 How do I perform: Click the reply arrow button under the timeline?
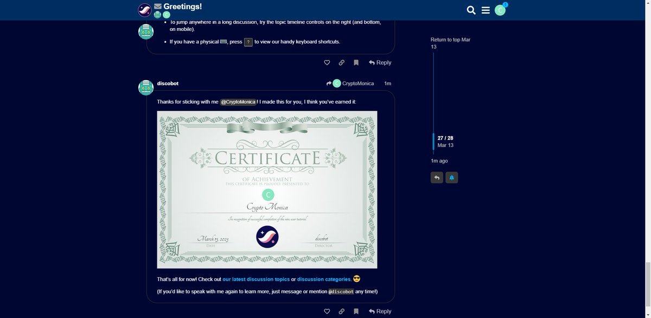(437, 177)
